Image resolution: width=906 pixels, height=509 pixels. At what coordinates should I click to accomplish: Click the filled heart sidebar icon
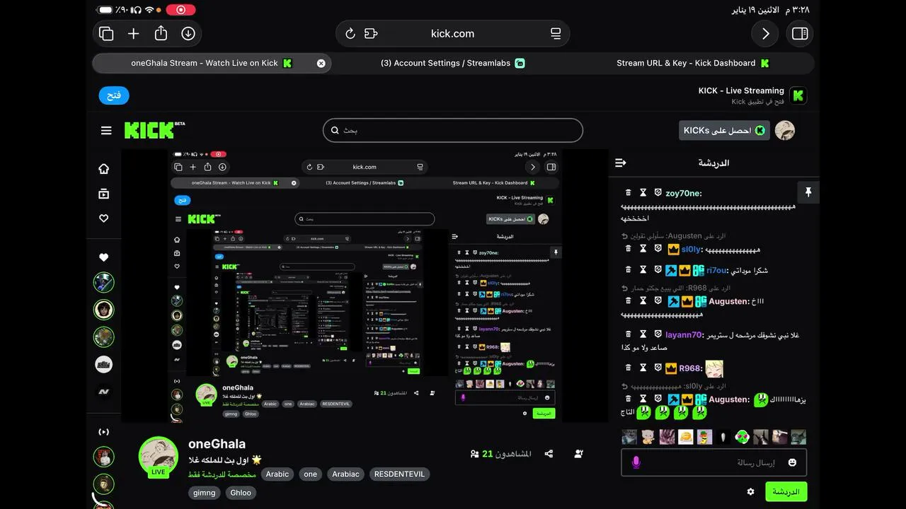coord(104,257)
